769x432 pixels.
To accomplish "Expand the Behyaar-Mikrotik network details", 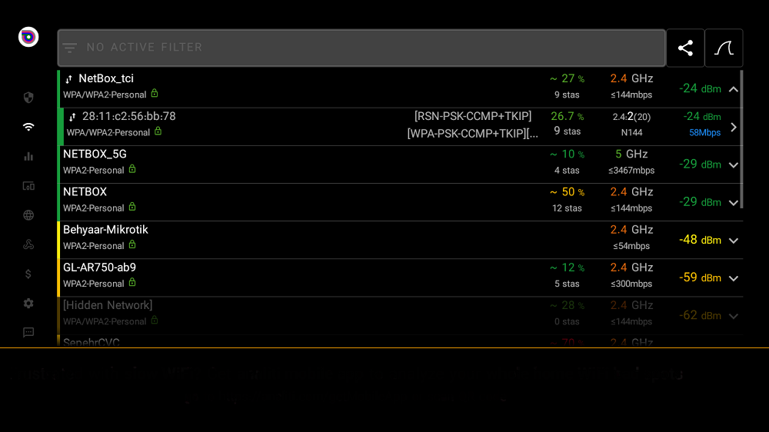I will (x=733, y=241).
